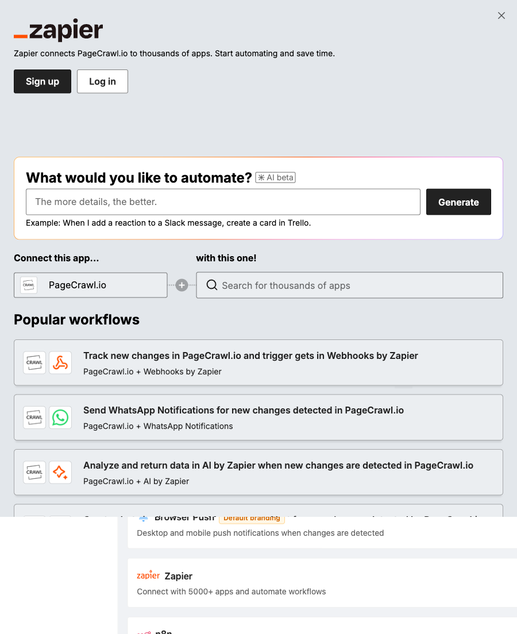Click the Webhooks by Zapier orange icon
Screen dimensions: 517x634
(60, 363)
